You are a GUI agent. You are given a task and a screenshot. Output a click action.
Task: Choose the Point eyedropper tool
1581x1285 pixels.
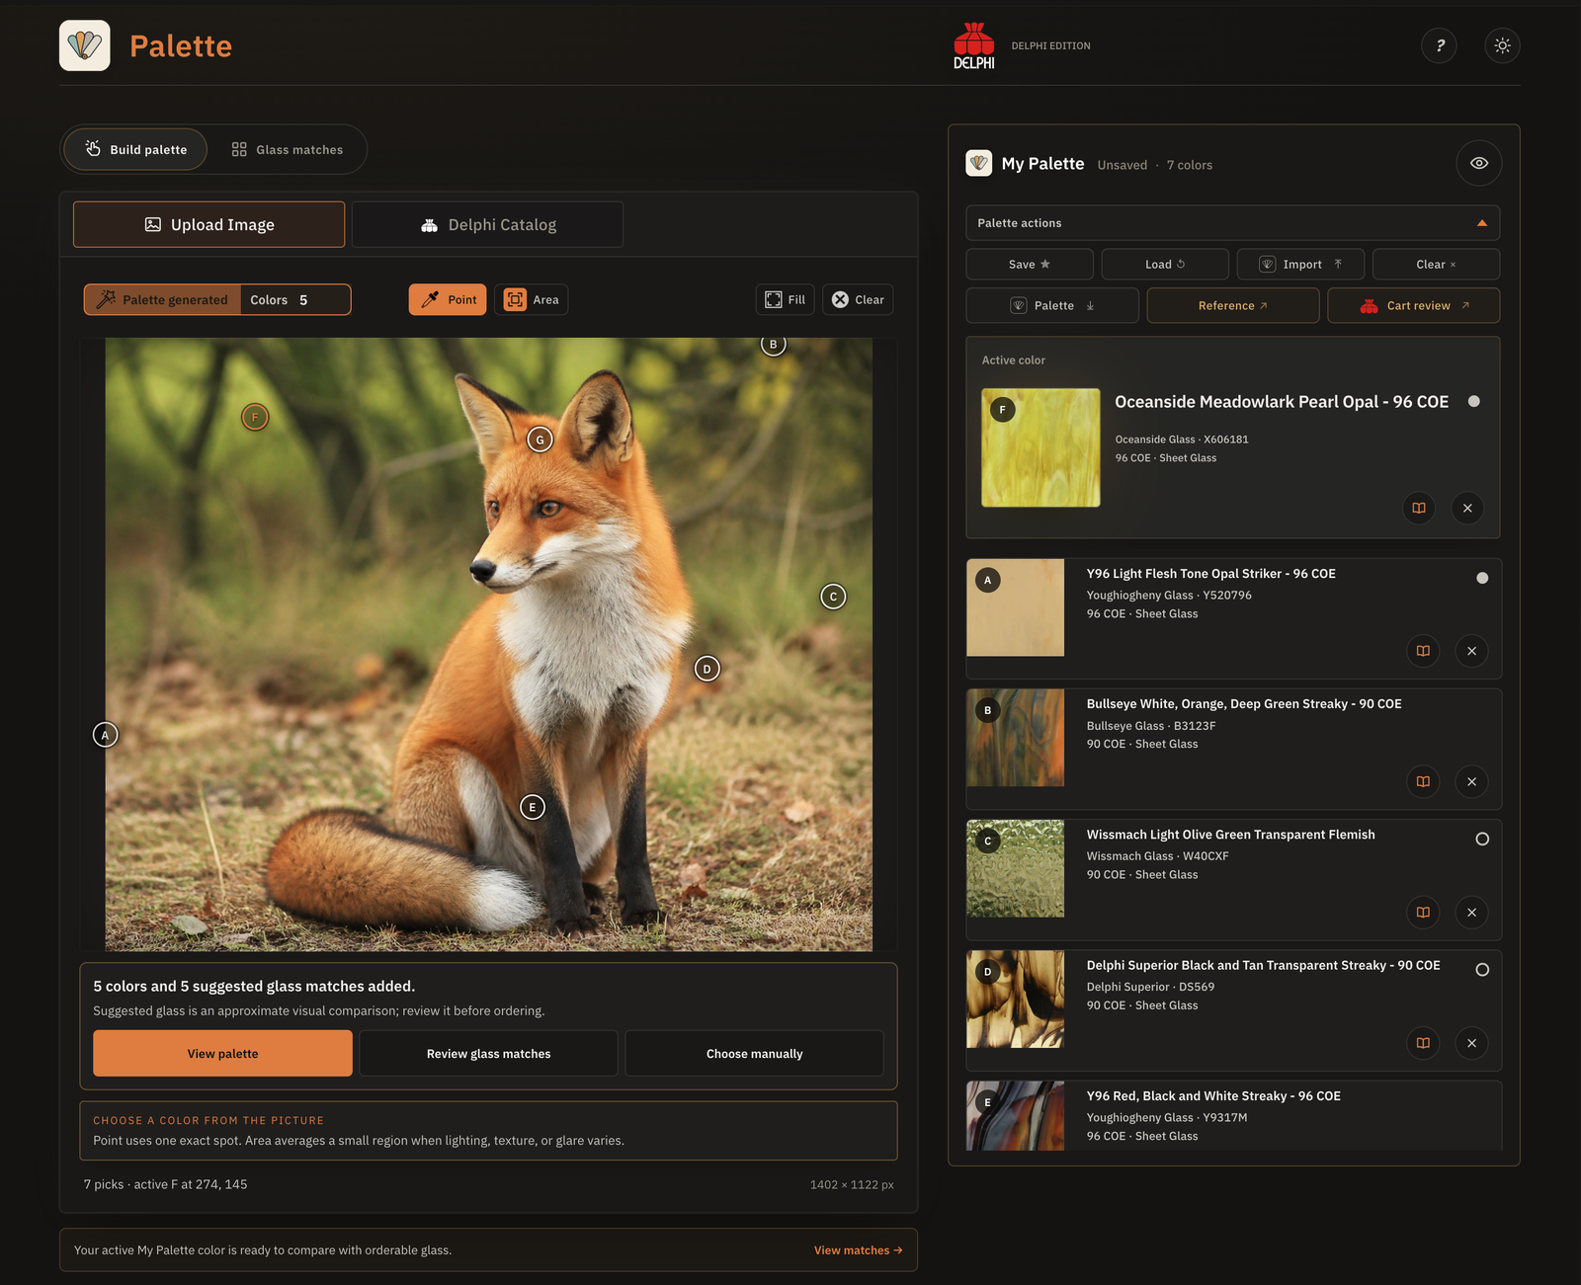click(448, 299)
